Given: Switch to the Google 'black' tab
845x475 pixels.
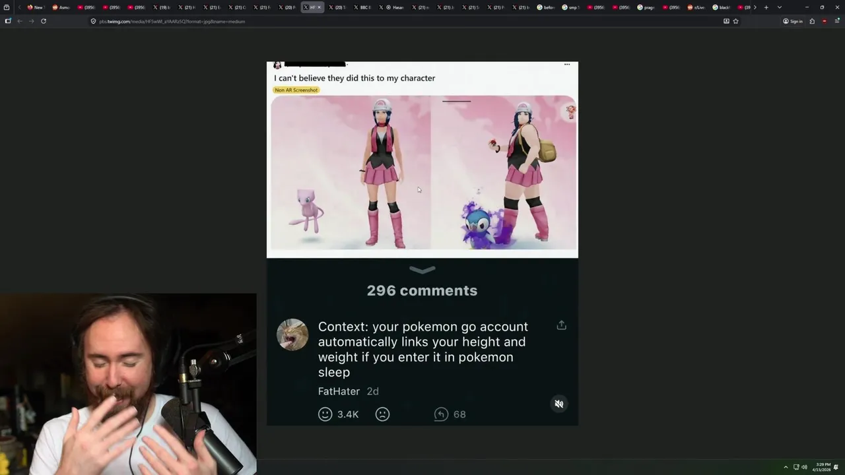Looking at the screenshot, I should [x=722, y=7].
